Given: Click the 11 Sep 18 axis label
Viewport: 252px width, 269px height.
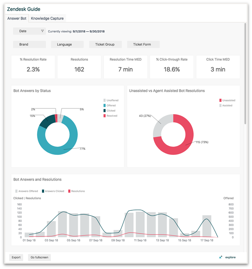Looking at the screenshot, I should click(x=140, y=240).
